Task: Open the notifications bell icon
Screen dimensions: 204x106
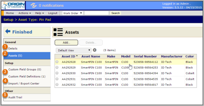Action: coord(33,5)
